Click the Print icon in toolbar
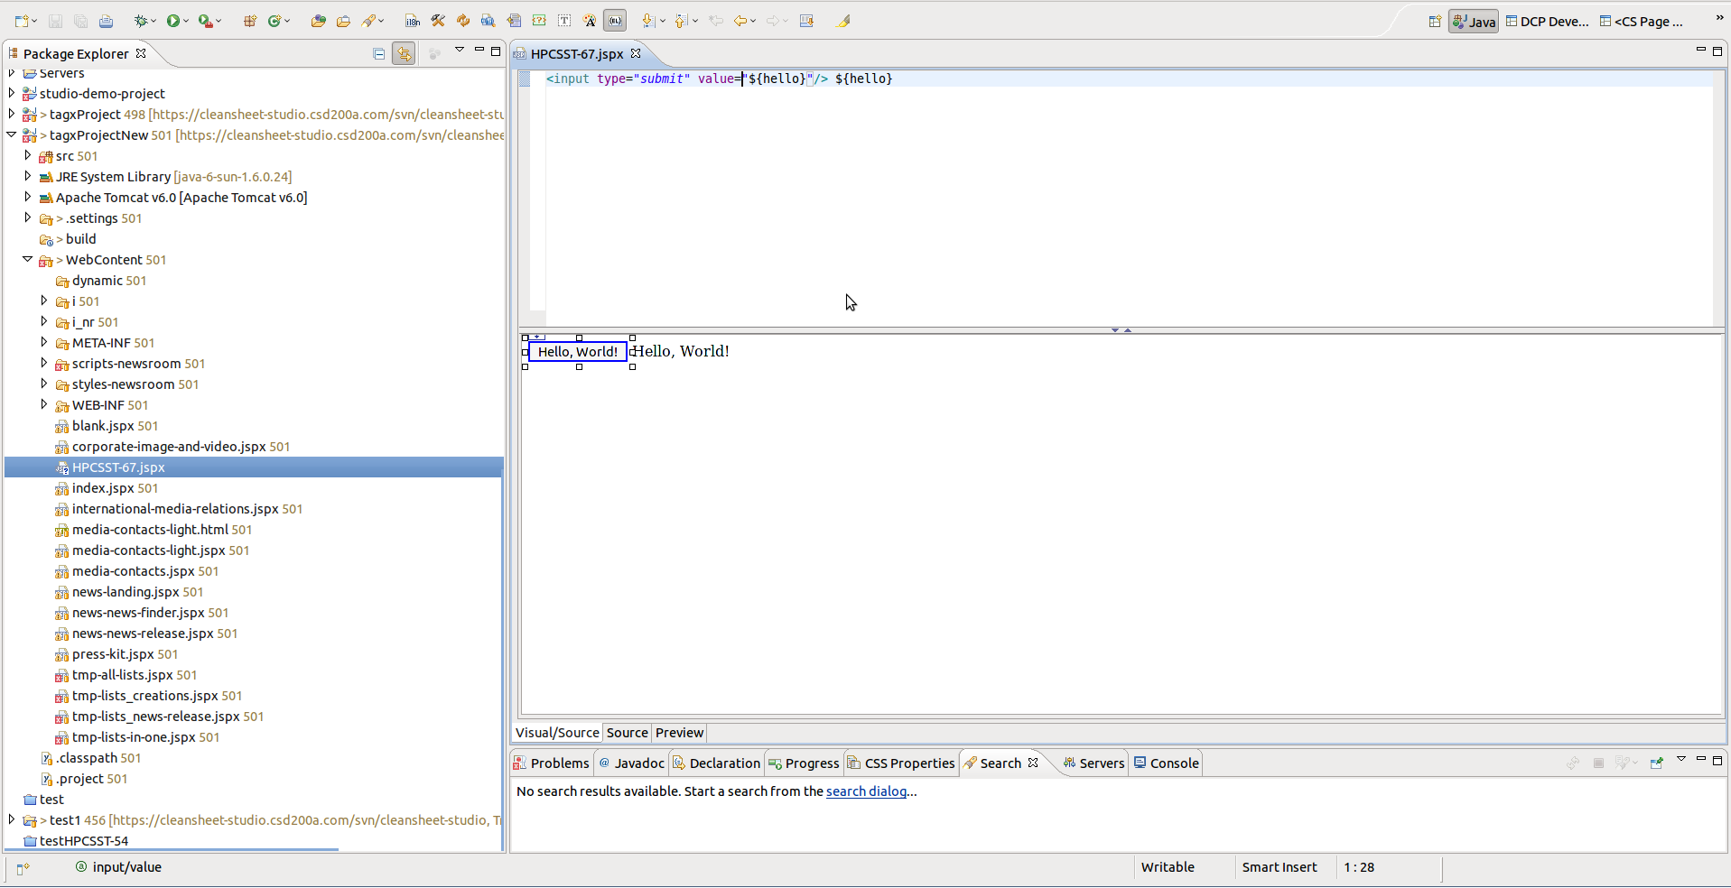Viewport: 1731px width, 888px height. point(106,21)
